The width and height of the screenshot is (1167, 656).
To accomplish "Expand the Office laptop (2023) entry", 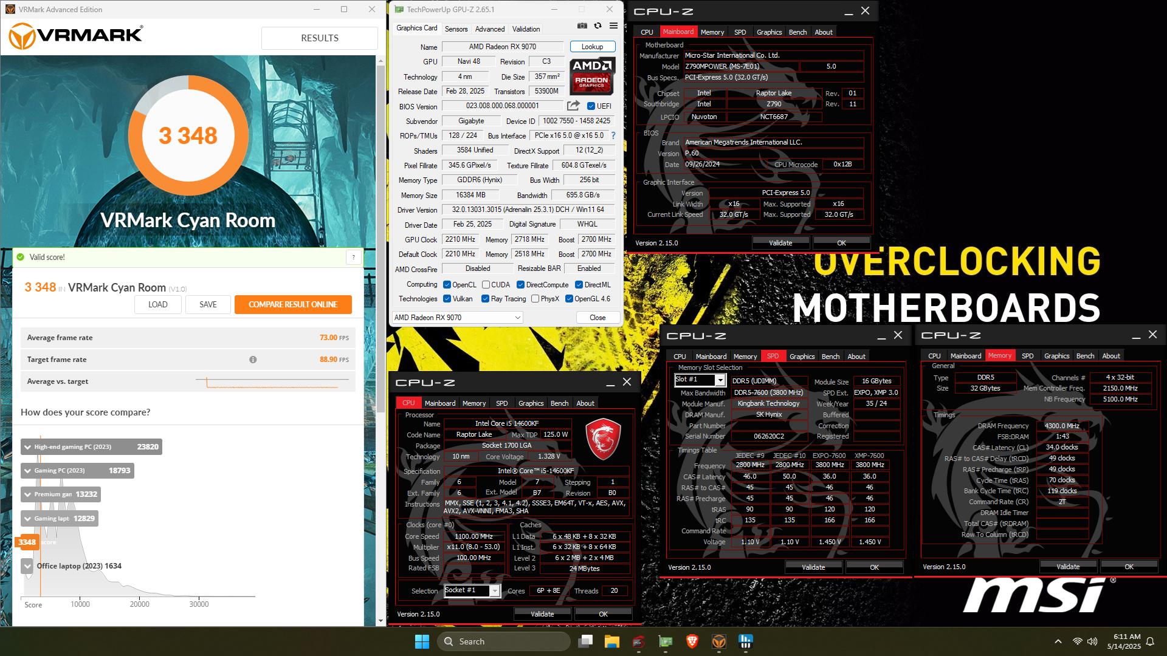I will 27,566.
